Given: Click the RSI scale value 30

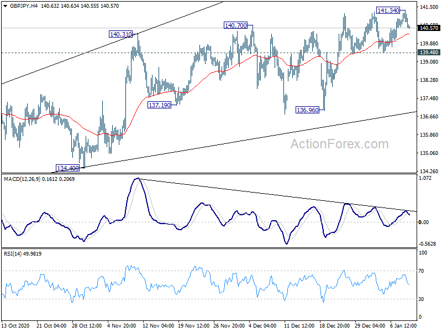Looking at the screenshot, I should [x=421, y=299].
